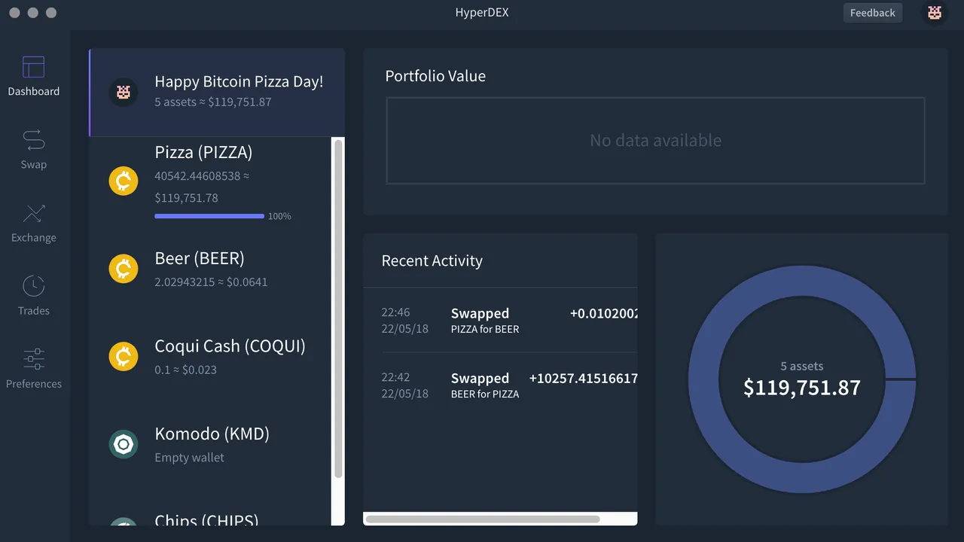Click the +0.0102002 swap amount
This screenshot has height=542, width=964.
pyautogui.click(x=603, y=313)
